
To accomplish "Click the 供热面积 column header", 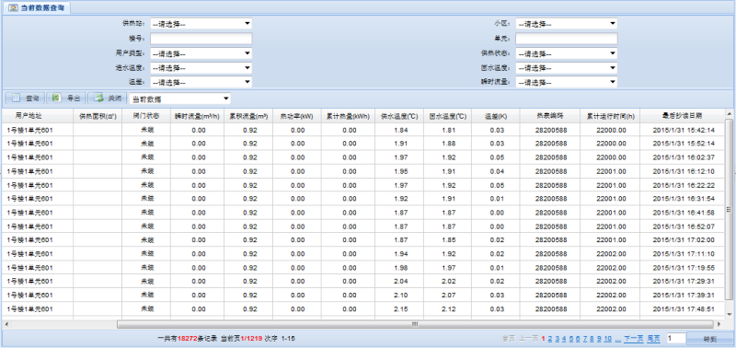I will [x=98, y=115].
